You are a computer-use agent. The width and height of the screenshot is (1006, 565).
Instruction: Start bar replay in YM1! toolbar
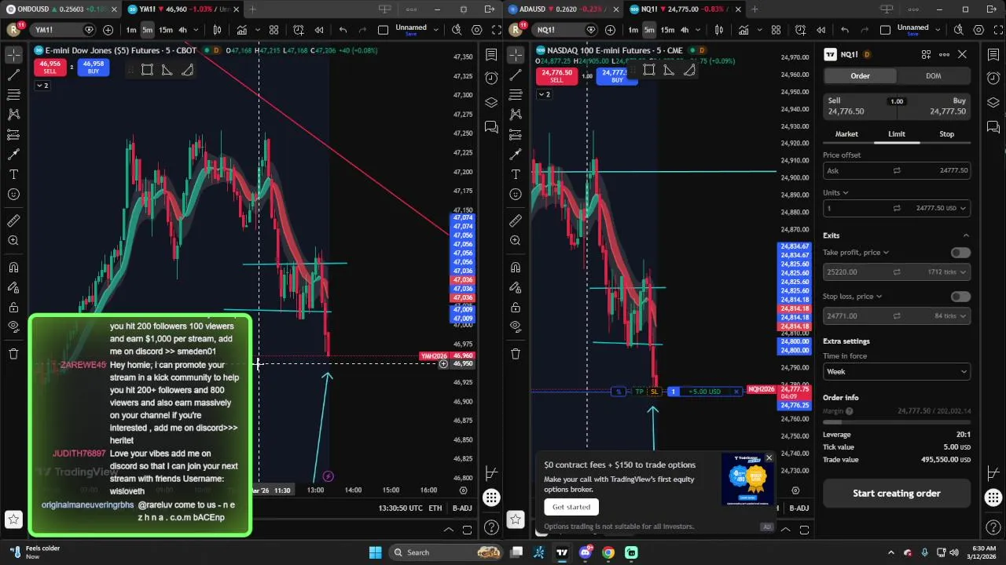point(319,30)
